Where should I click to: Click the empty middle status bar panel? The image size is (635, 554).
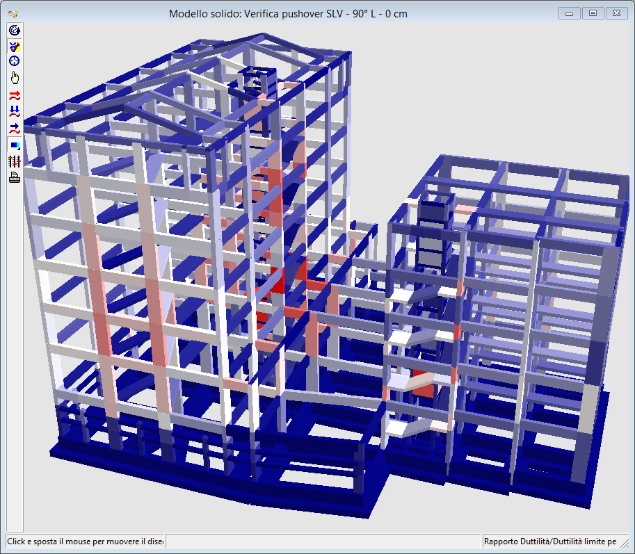[323, 541]
